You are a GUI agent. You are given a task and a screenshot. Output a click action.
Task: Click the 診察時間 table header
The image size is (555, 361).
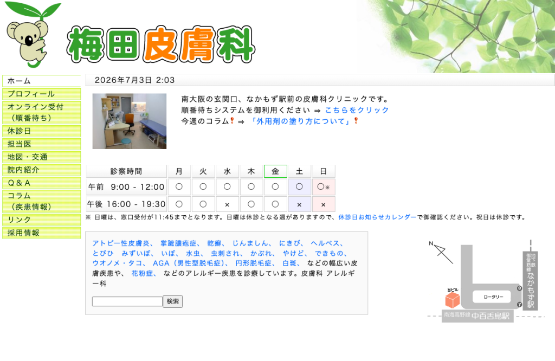pyautogui.click(x=126, y=171)
